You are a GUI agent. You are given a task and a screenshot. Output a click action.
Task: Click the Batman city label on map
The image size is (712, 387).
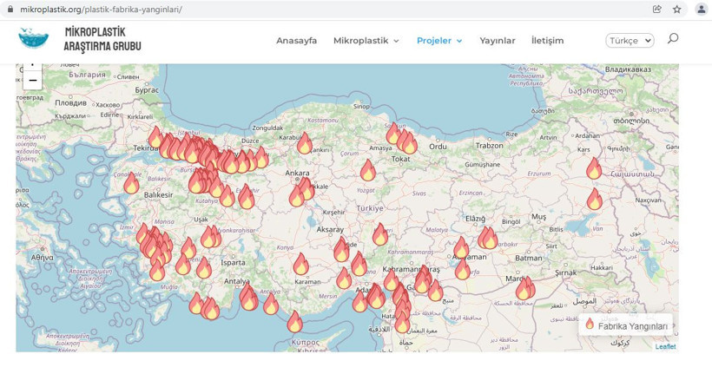pos(529,258)
